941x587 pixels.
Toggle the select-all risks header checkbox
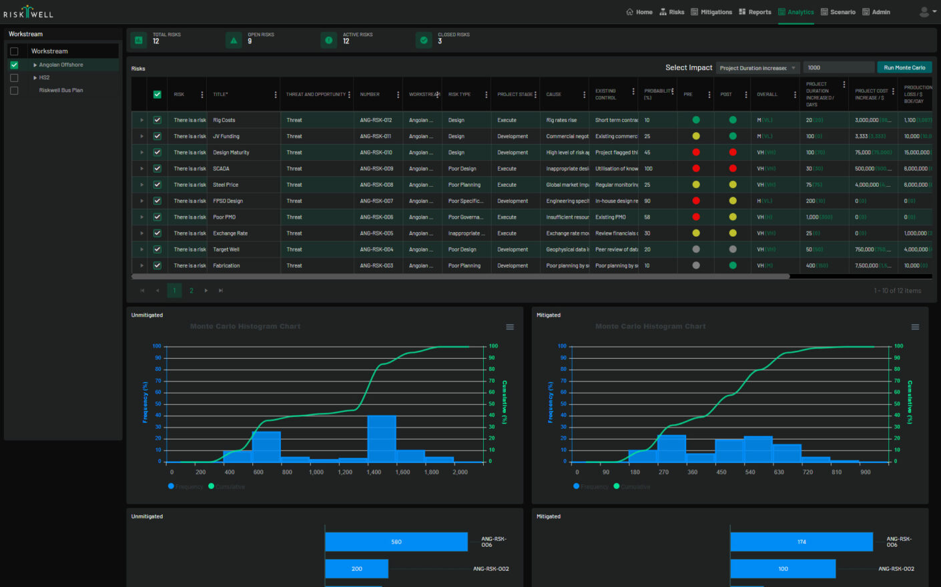point(158,95)
